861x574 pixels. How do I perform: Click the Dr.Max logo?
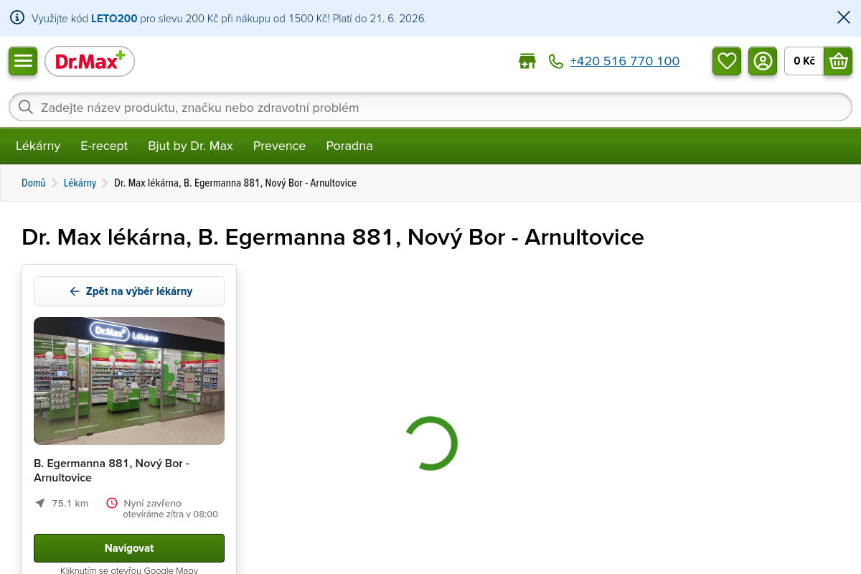pos(90,61)
